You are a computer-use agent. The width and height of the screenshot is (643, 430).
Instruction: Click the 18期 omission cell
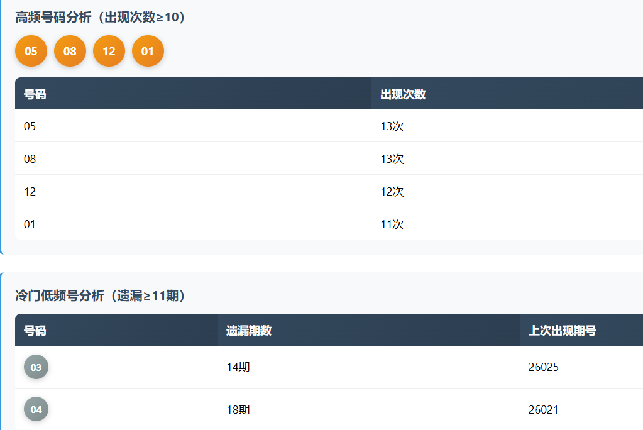tap(238, 410)
